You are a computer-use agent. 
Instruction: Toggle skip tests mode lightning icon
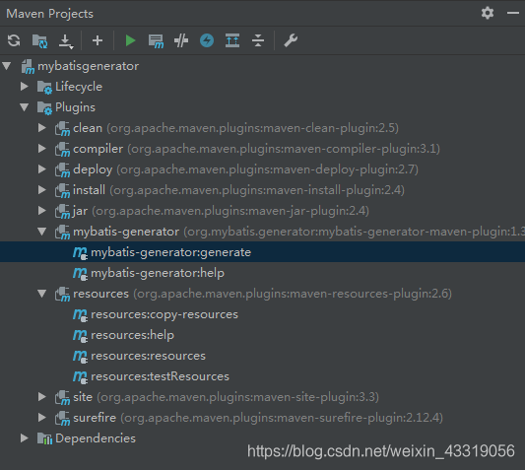[207, 40]
